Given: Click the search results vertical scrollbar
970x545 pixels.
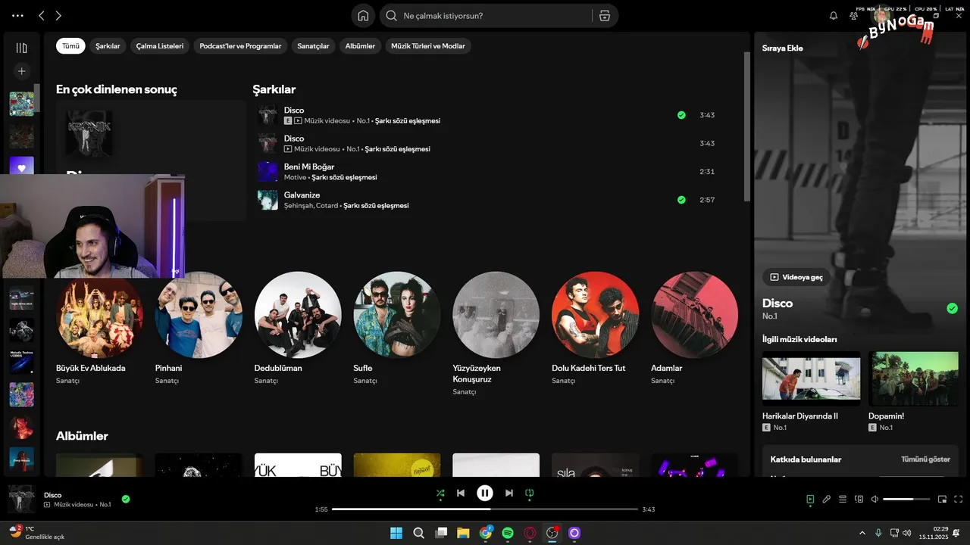Looking at the screenshot, I should pyautogui.click(x=747, y=125).
